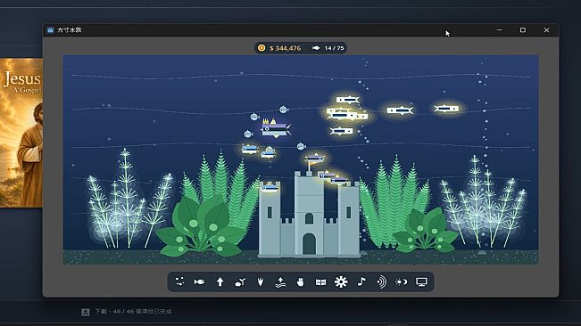Maximize the aquarium window
The image size is (581, 326).
[523, 30]
